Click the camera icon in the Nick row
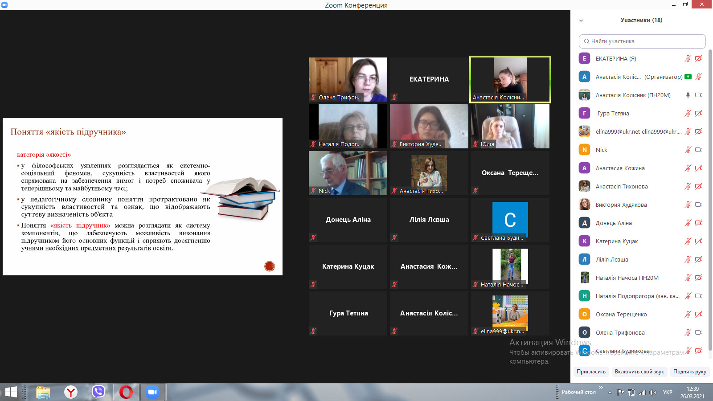Image resolution: width=713 pixels, height=401 pixels. point(699,150)
